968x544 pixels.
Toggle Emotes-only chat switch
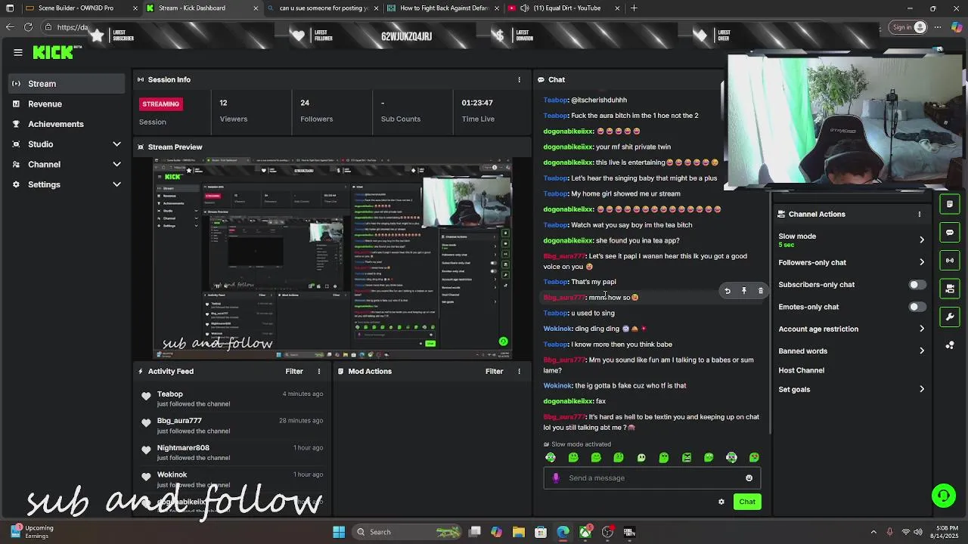[917, 307]
